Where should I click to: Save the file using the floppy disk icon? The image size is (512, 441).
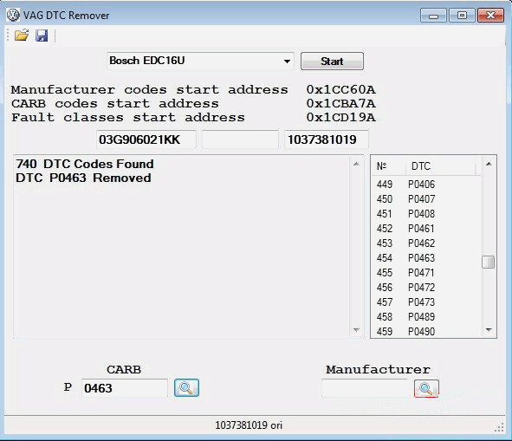point(42,36)
